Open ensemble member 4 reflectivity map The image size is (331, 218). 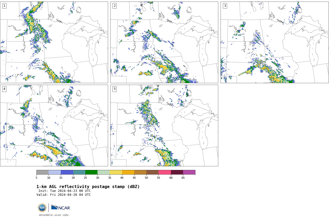[x=54, y=126]
